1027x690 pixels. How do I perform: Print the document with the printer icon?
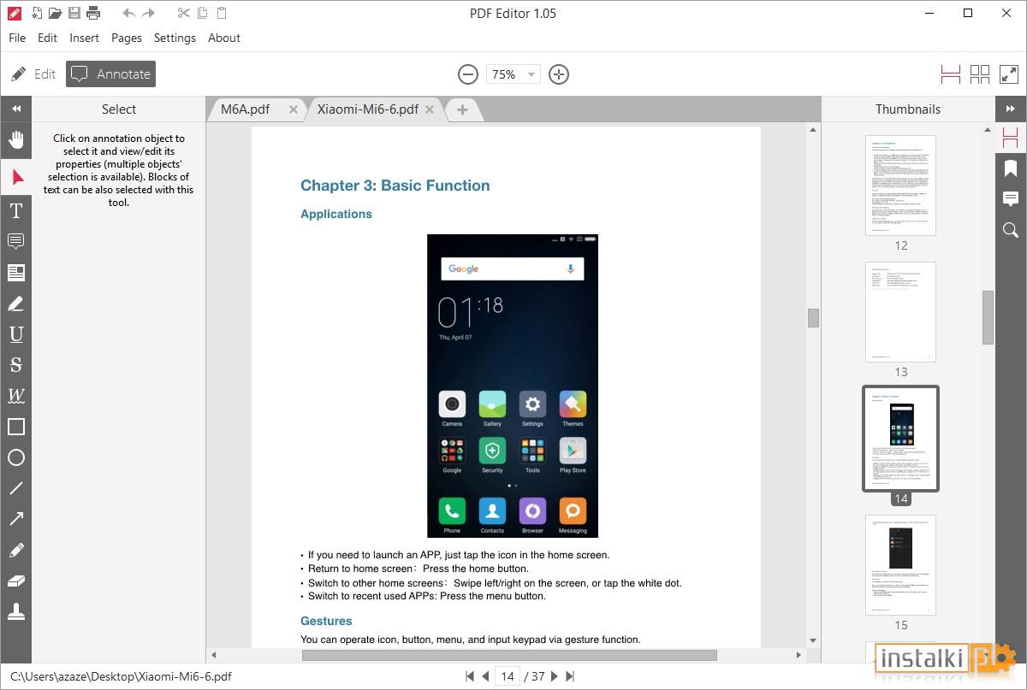[93, 13]
